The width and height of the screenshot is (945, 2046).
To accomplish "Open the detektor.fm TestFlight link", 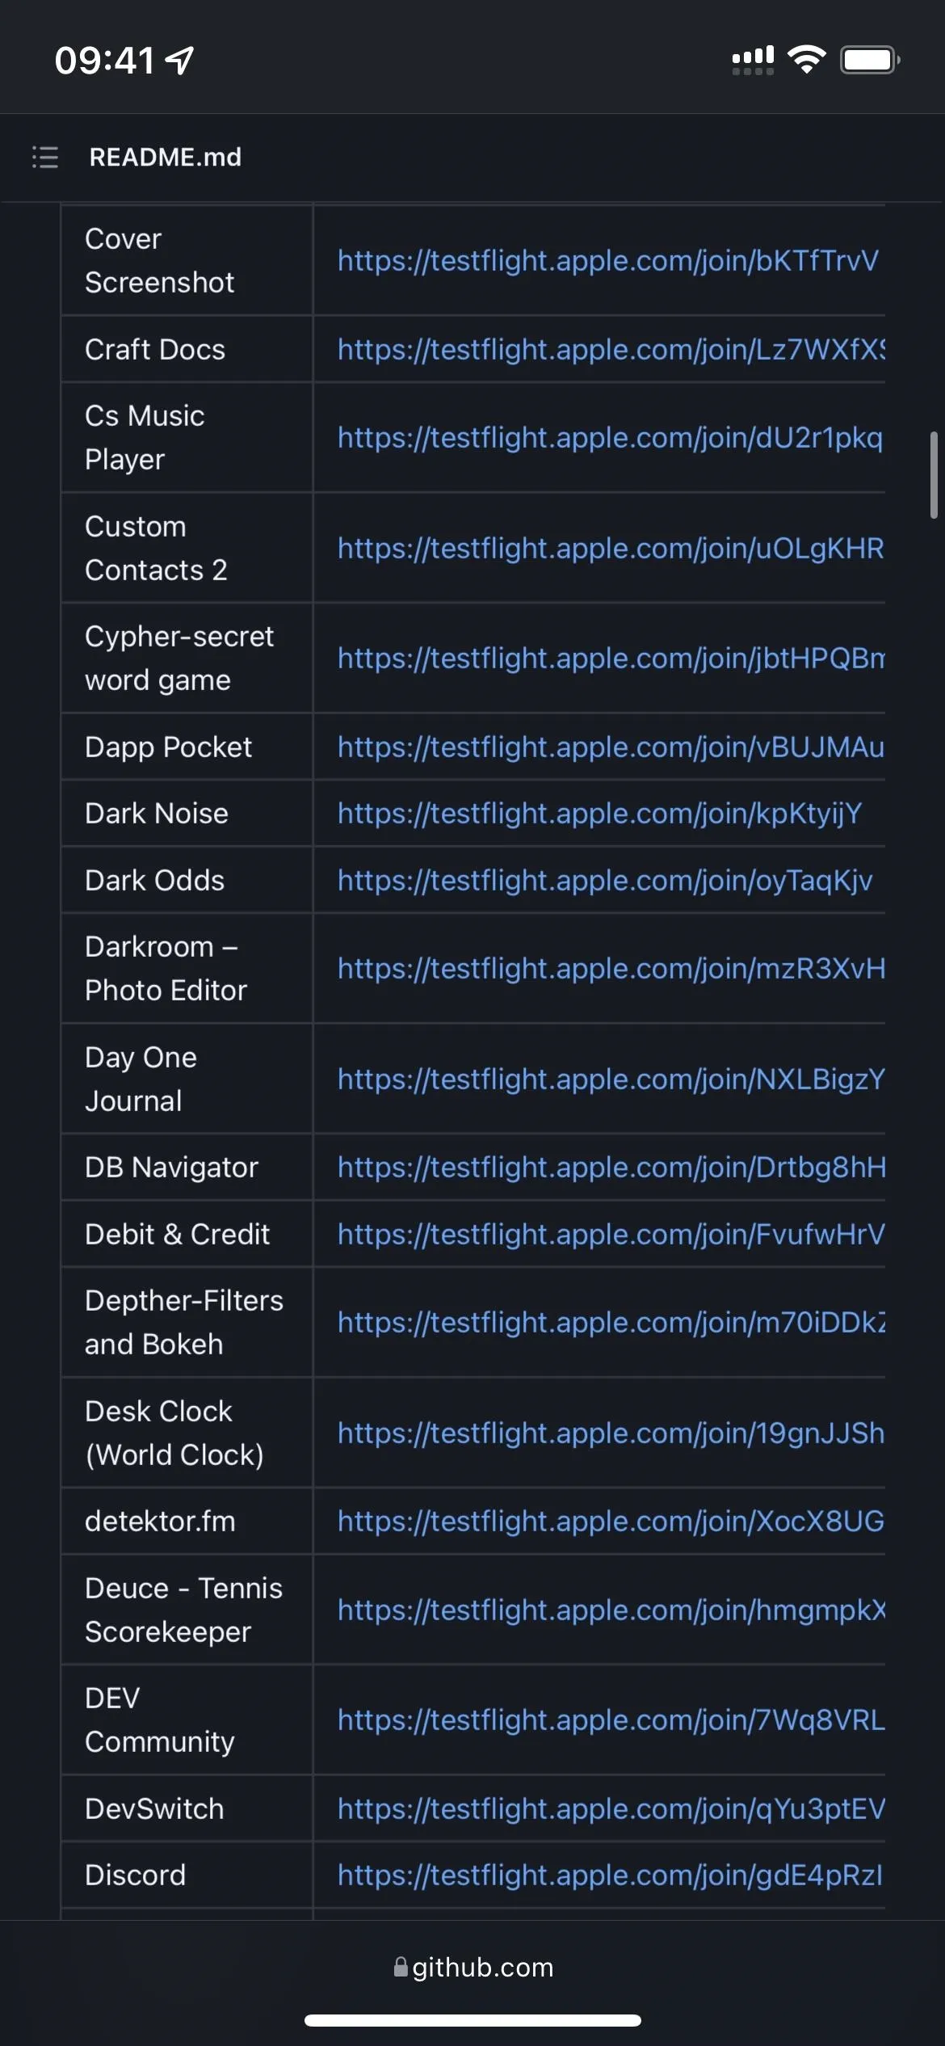I will tap(611, 1522).
